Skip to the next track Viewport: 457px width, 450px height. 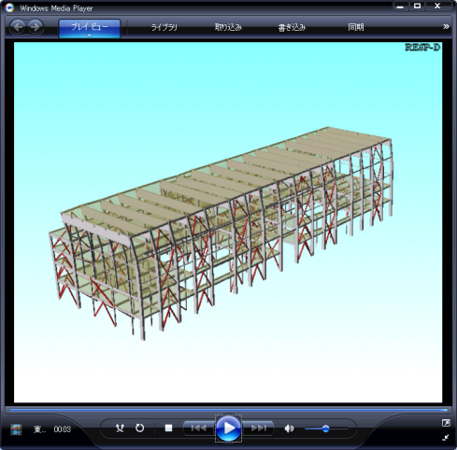pos(259,429)
